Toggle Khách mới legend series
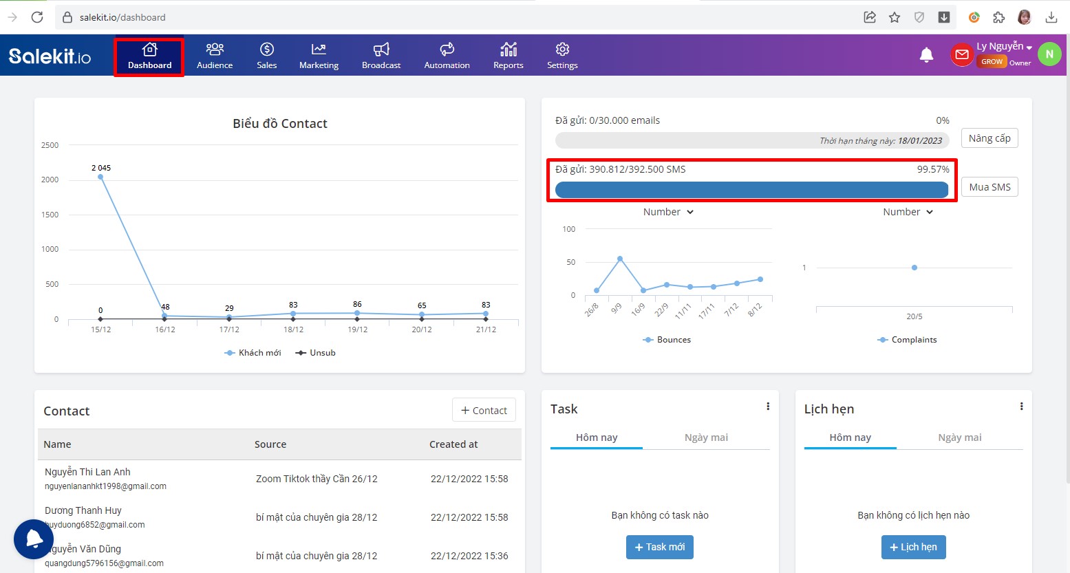The image size is (1070, 573). 253,353
